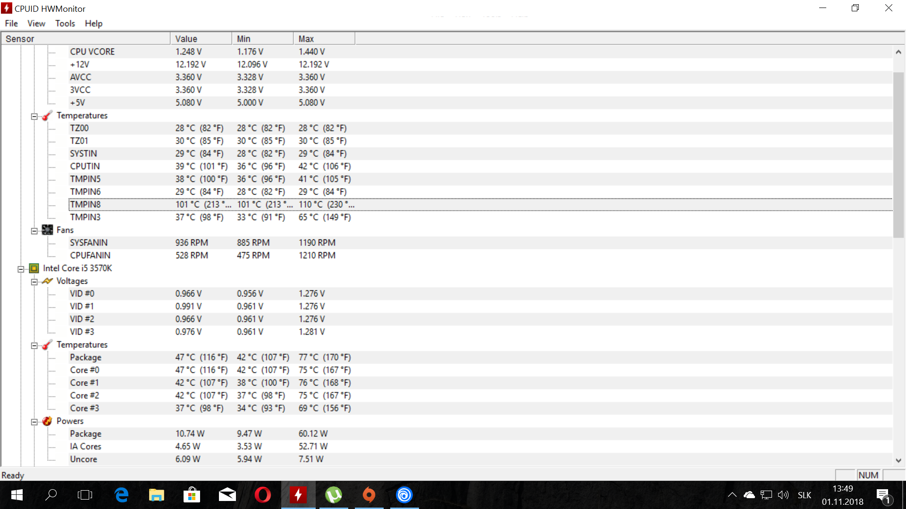Click the Max column header
This screenshot has height=509, width=906.
click(324, 39)
